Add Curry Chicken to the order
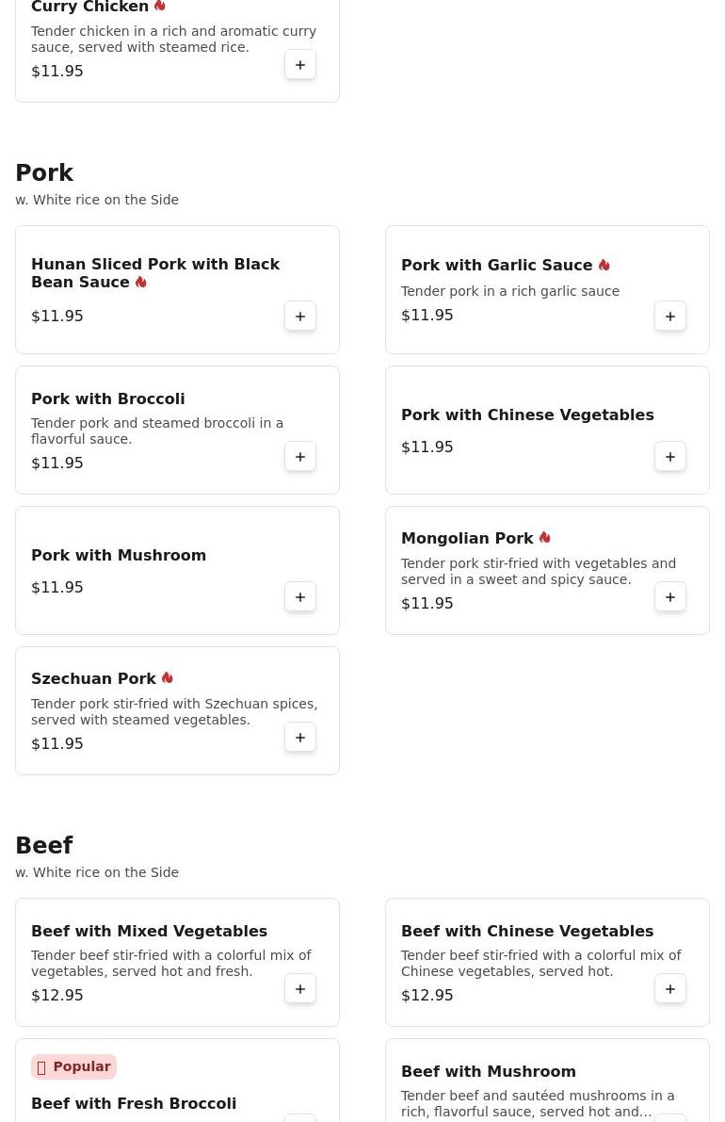This screenshot has height=1122, width=725. click(x=300, y=65)
